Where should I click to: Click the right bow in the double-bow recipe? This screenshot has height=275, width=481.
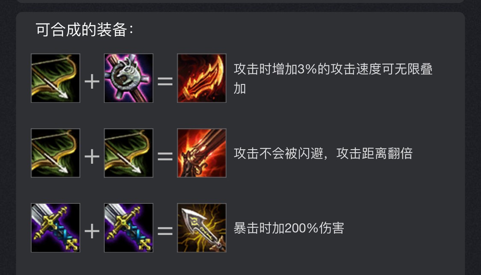129,153
